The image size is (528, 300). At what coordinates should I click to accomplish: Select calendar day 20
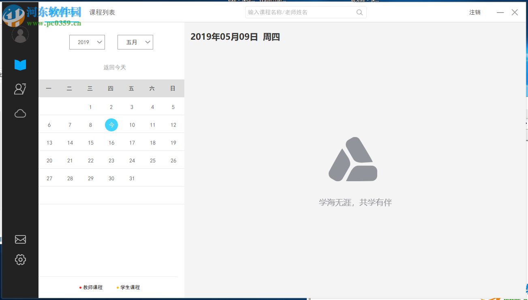click(x=49, y=161)
